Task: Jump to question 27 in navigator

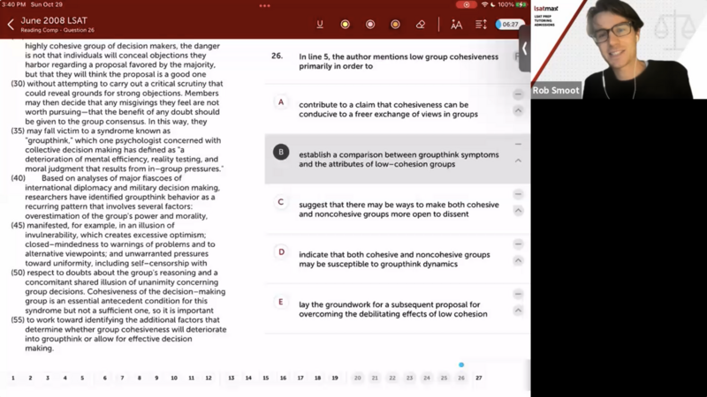Action: pos(478,378)
